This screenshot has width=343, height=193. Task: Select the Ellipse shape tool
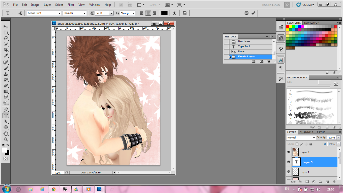pyautogui.click(x=6, y=127)
